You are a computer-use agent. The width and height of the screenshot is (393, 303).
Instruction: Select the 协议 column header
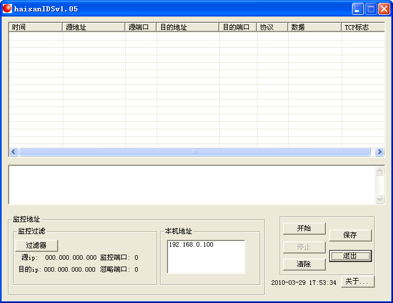pyautogui.click(x=272, y=27)
